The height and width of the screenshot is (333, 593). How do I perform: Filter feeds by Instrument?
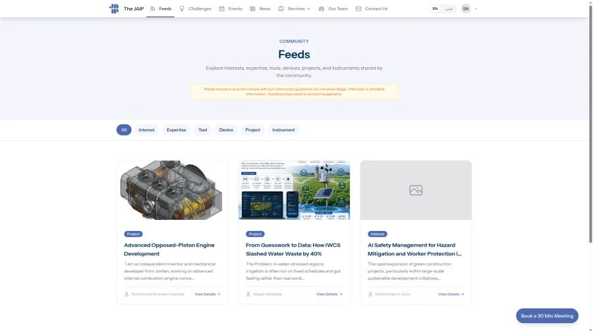(x=283, y=130)
